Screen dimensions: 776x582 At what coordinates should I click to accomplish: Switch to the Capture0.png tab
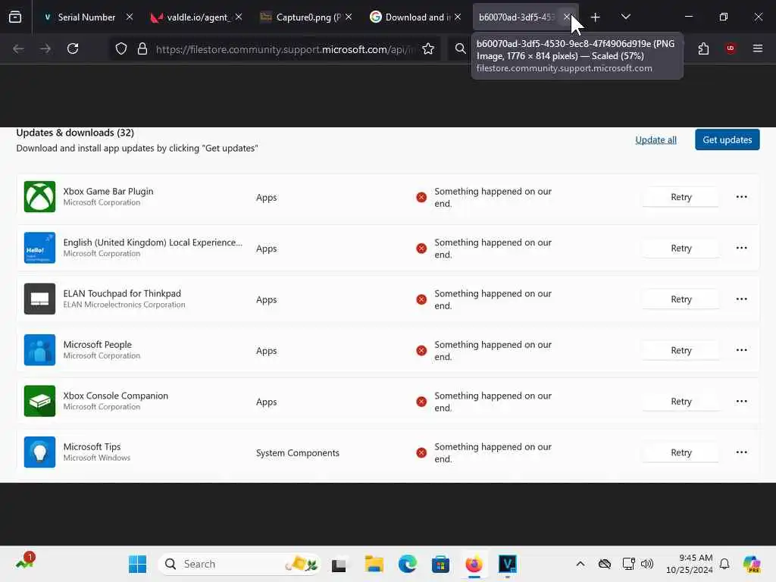[x=308, y=17]
